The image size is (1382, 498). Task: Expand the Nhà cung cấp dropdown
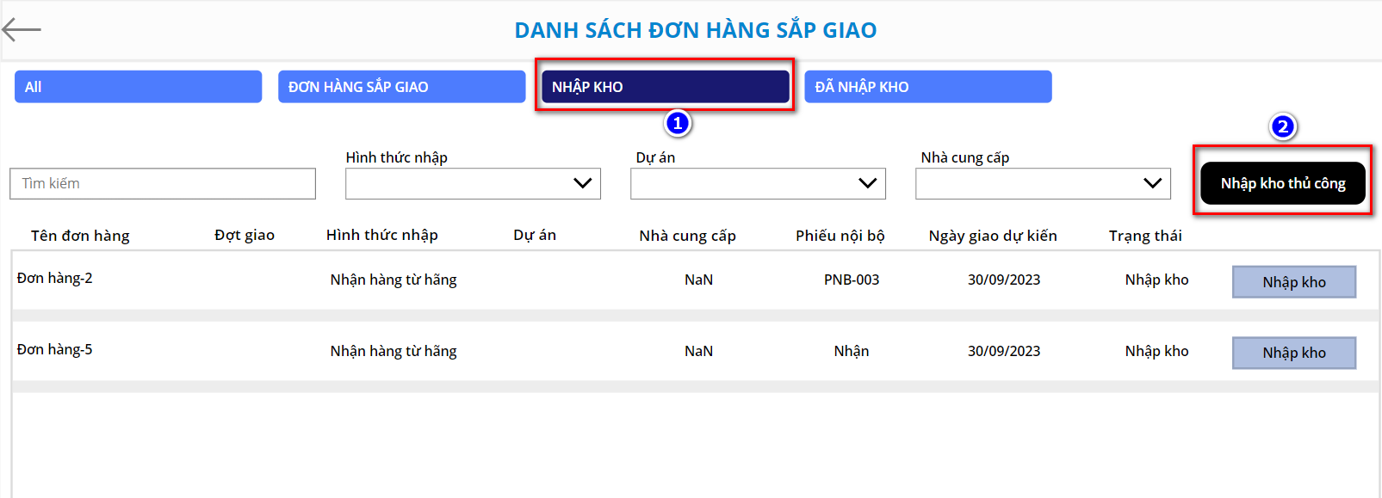(x=1043, y=183)
